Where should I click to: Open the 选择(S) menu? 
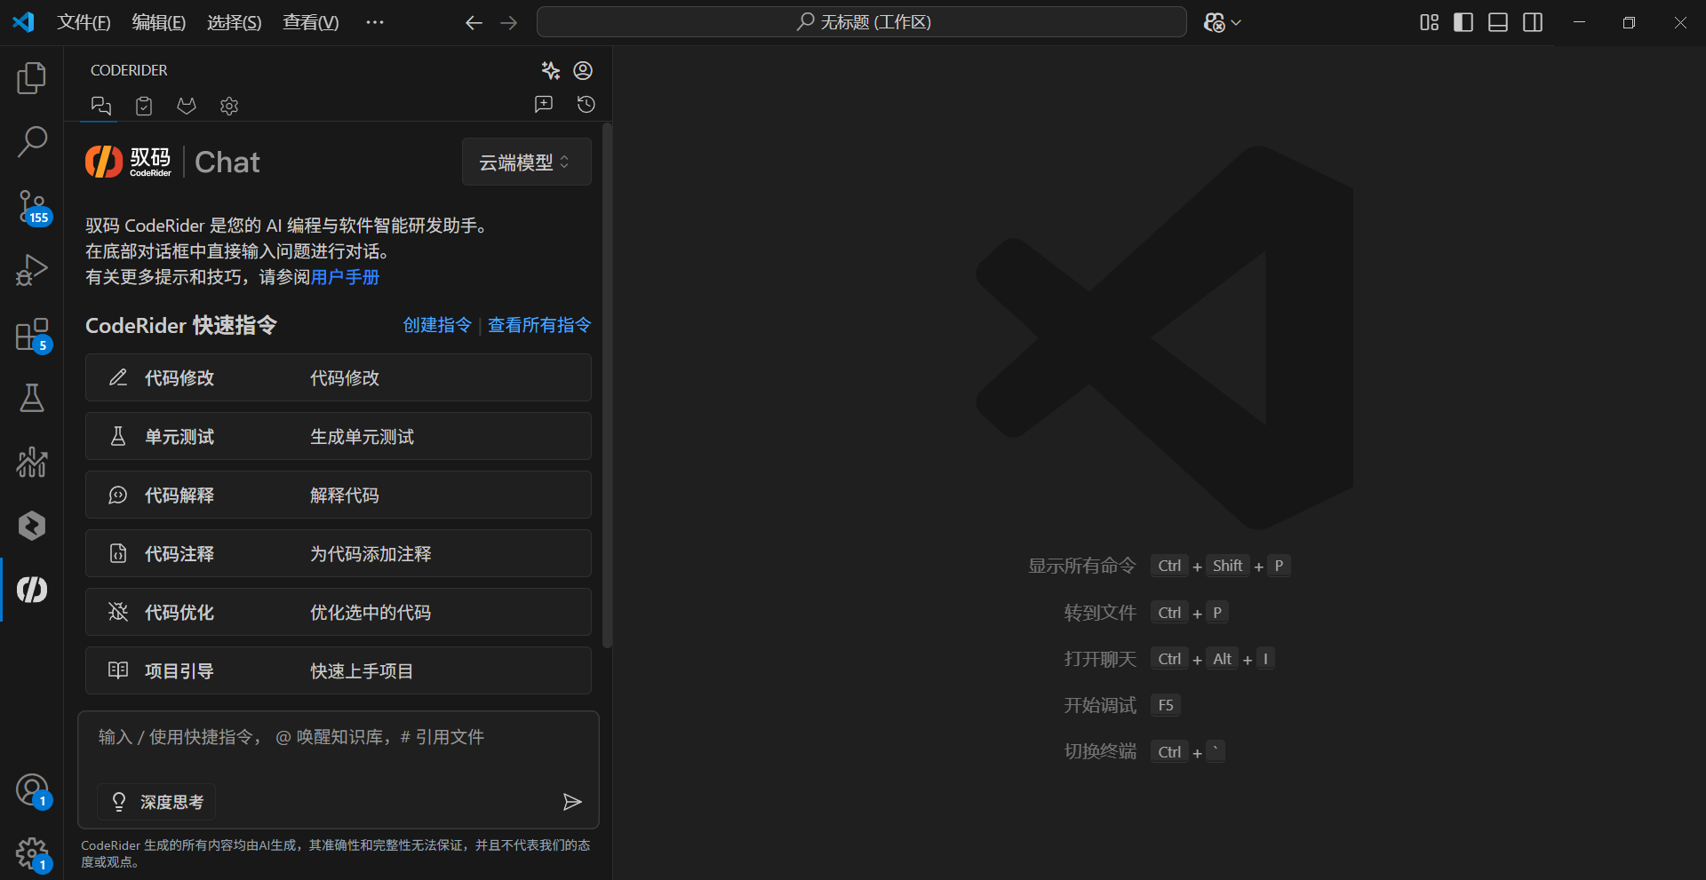tap(234, 22)
